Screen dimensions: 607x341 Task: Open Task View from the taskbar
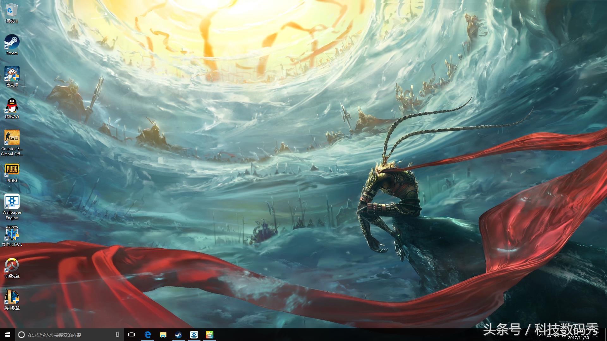[132, 335]
